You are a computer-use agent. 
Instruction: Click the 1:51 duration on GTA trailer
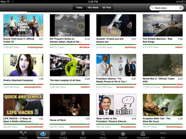(41, 39)
